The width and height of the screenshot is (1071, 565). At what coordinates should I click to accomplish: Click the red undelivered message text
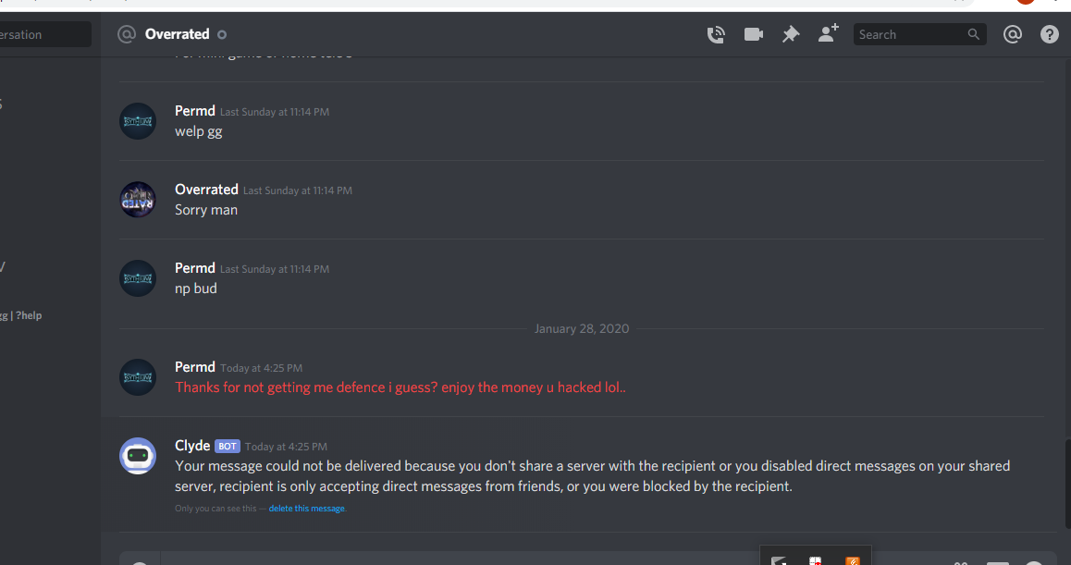[x=400, y=387]
